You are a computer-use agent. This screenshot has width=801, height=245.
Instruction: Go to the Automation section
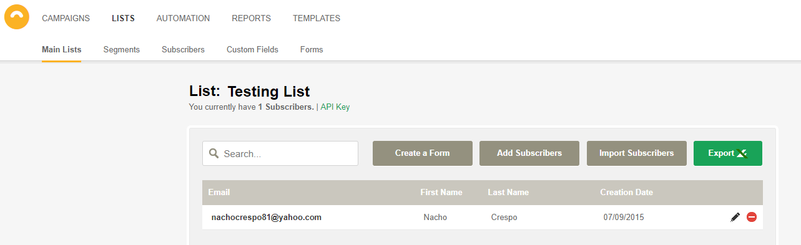coord(183,18)
